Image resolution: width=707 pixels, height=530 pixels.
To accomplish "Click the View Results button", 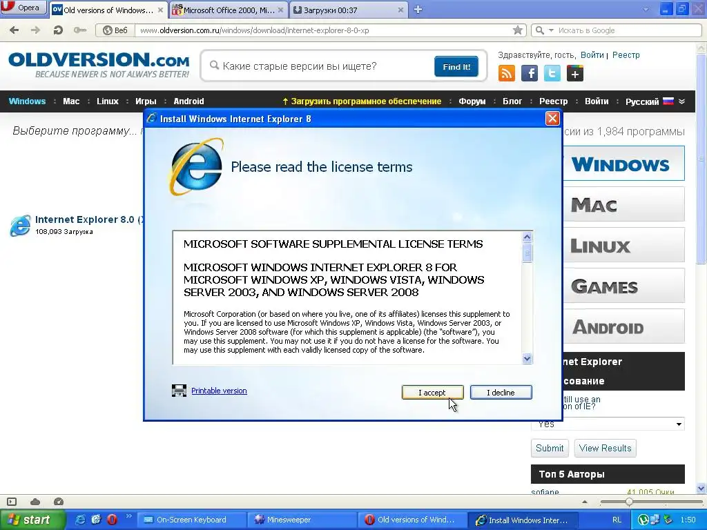I will pyautogui.click(x=605, y=448).
